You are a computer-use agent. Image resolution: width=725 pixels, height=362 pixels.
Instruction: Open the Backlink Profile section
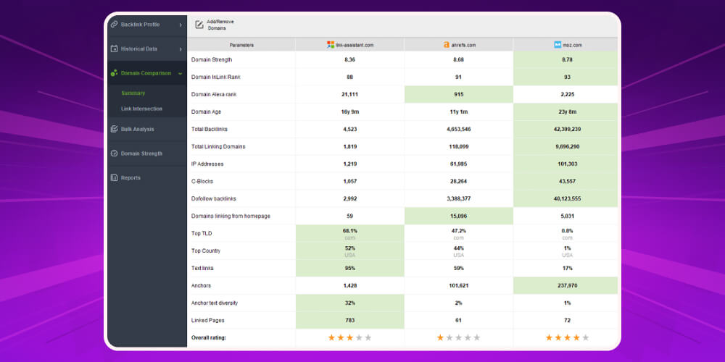click(x=147, y=25)
